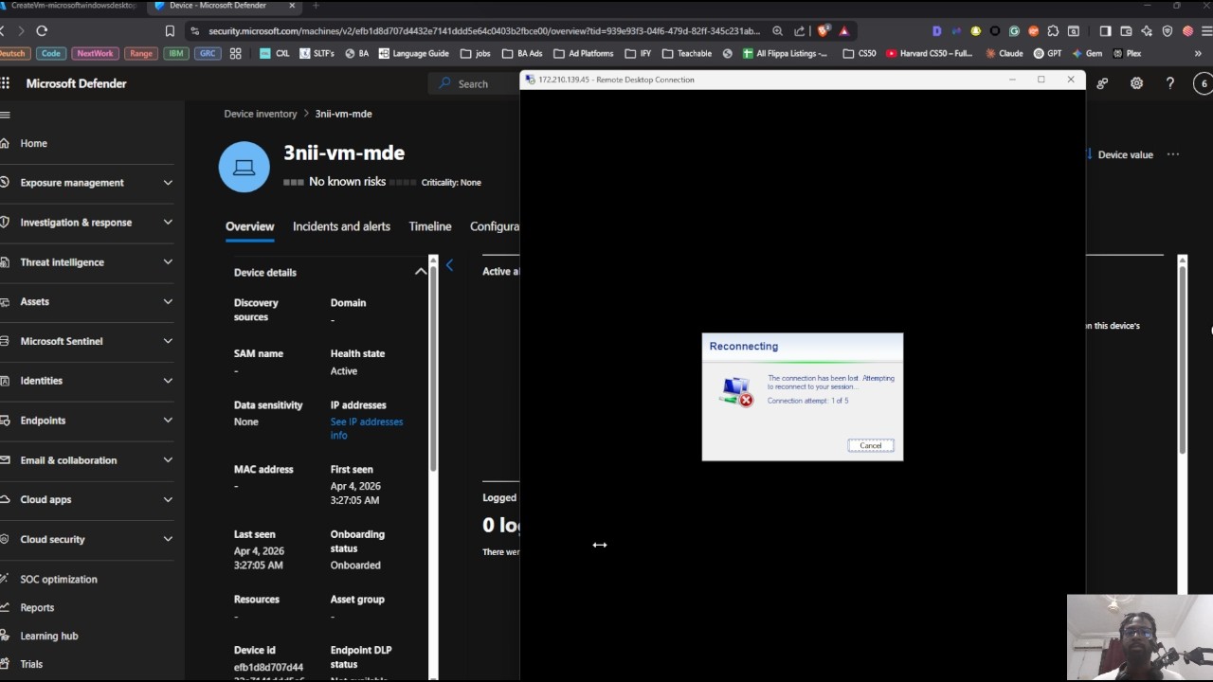Click the Grammarly extension icon
Image resolution: width=1213 pixels, height=682 pixels.
pos(1014,31)
